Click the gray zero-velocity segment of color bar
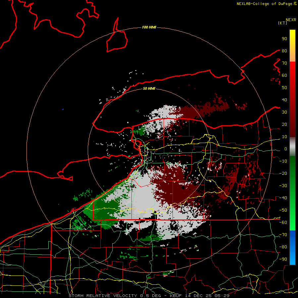Viewport: 298px width, 298px height. [292, 147]
